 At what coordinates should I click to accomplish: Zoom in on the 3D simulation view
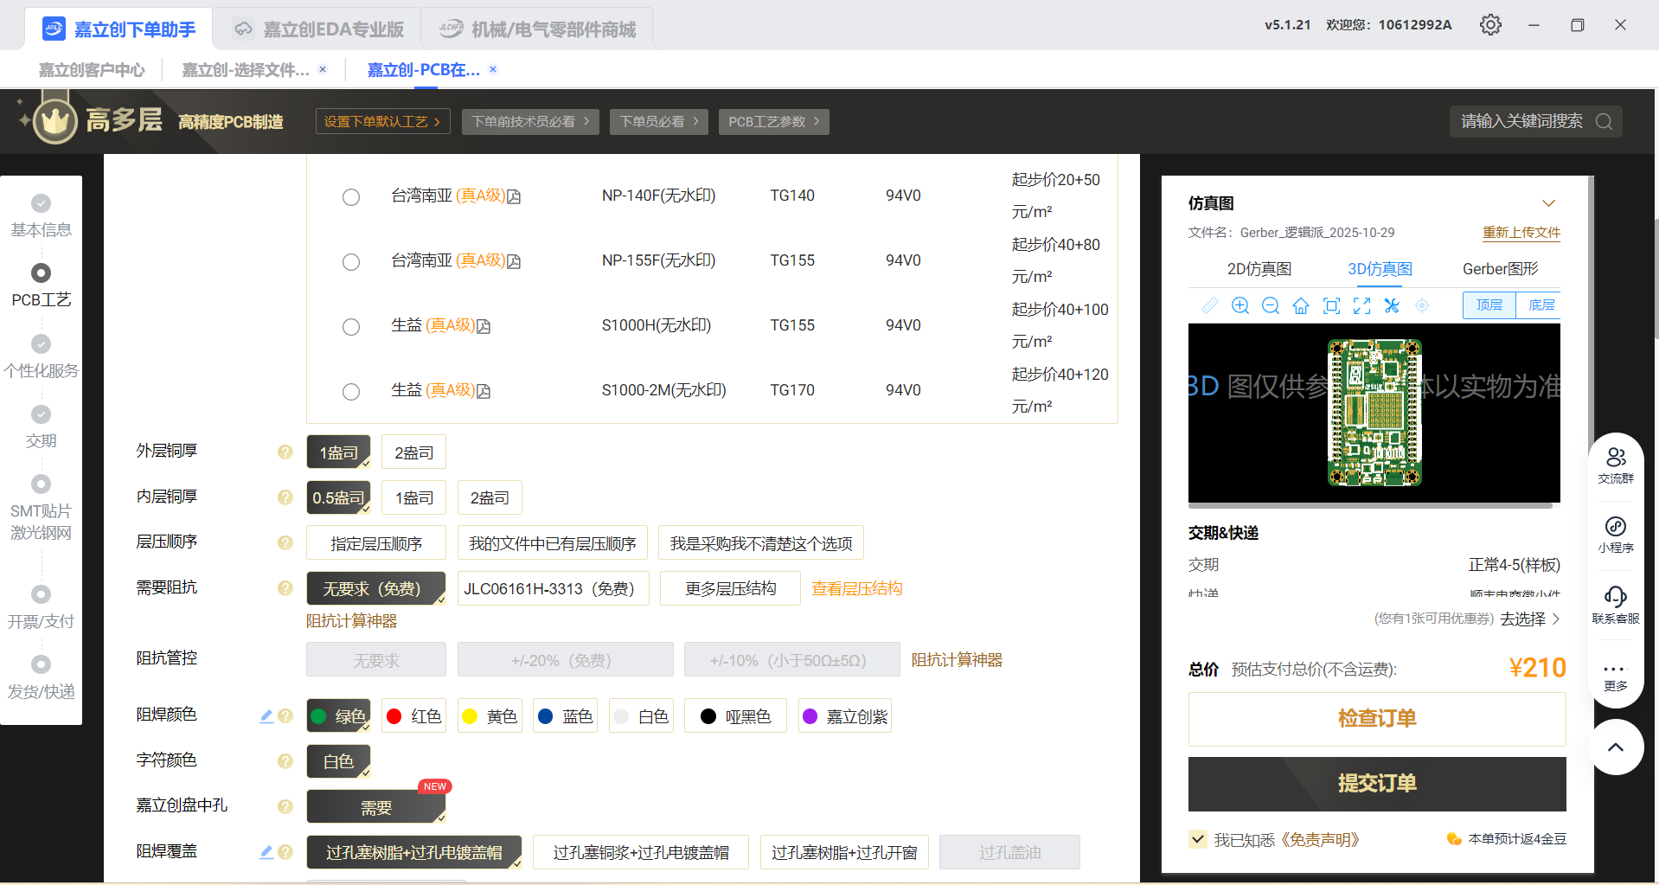(1239, 305)
